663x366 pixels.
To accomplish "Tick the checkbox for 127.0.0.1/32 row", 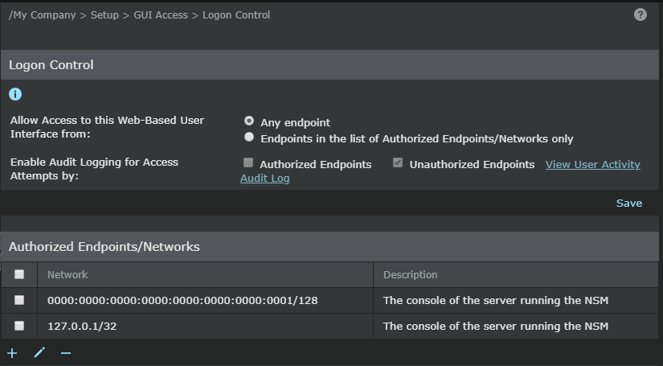I will [19, 326].
